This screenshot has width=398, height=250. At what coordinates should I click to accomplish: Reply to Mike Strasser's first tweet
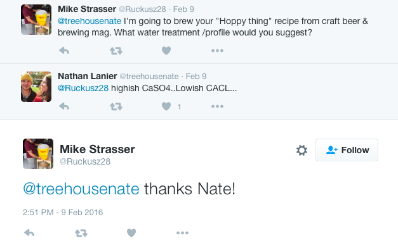tap(64, 51)
